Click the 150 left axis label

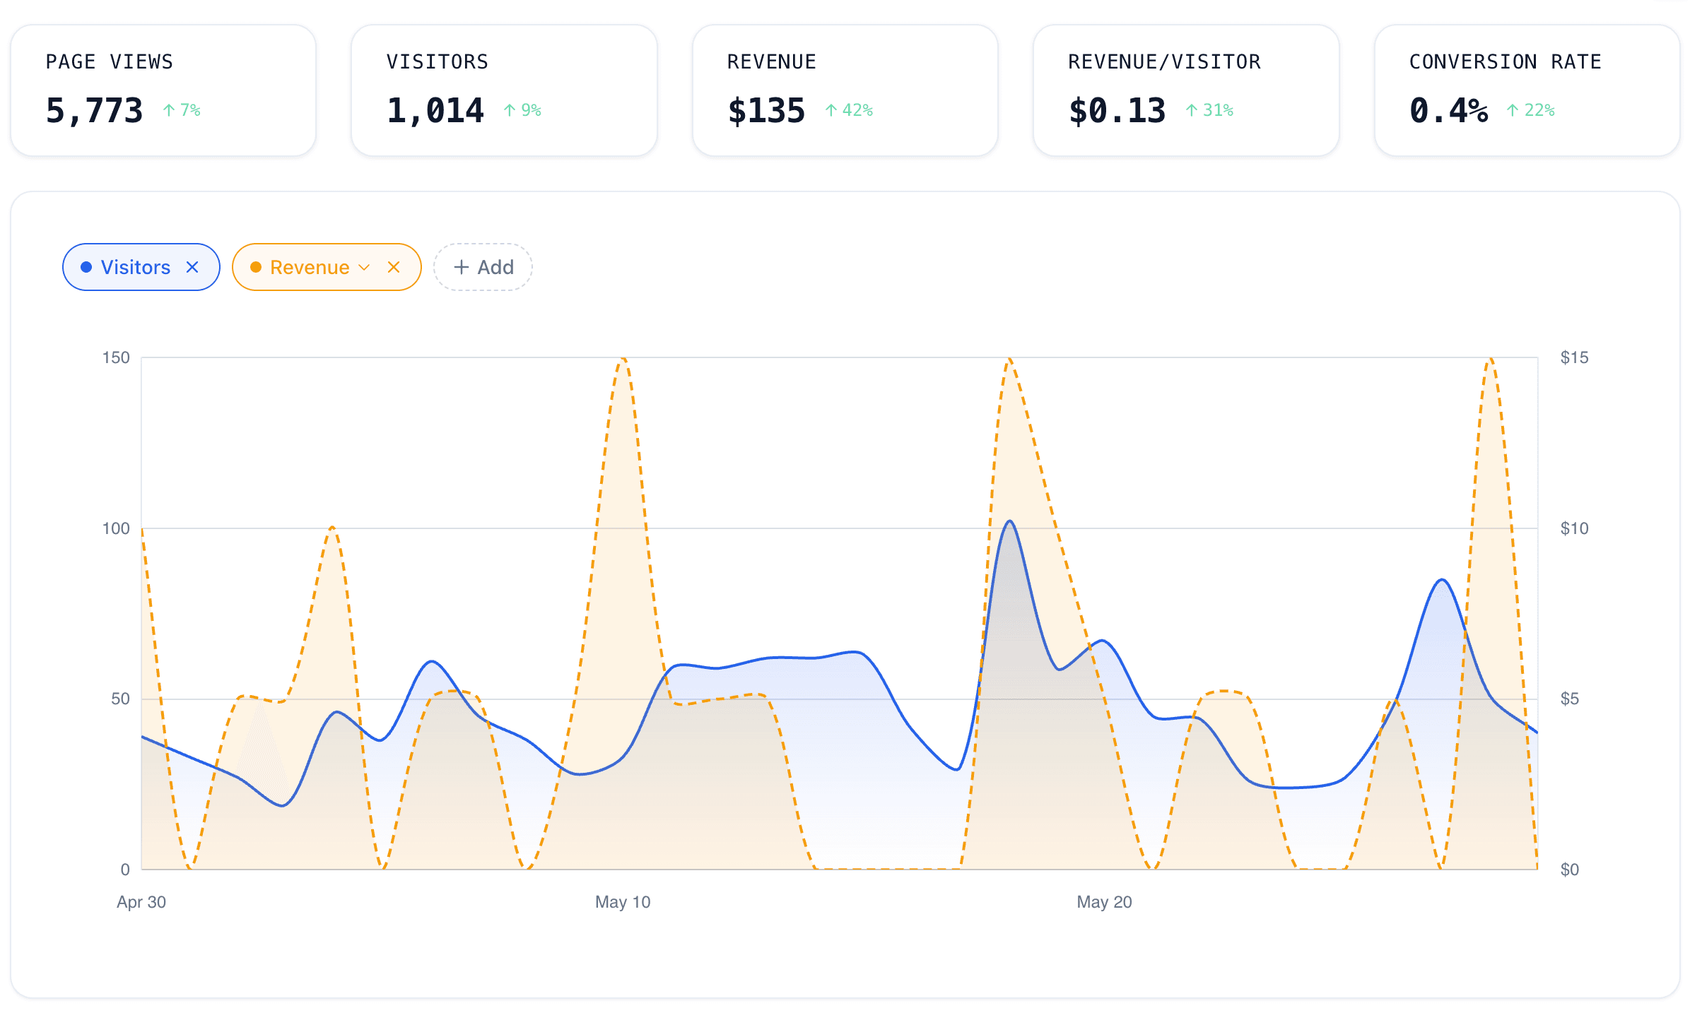coord(116,357)
